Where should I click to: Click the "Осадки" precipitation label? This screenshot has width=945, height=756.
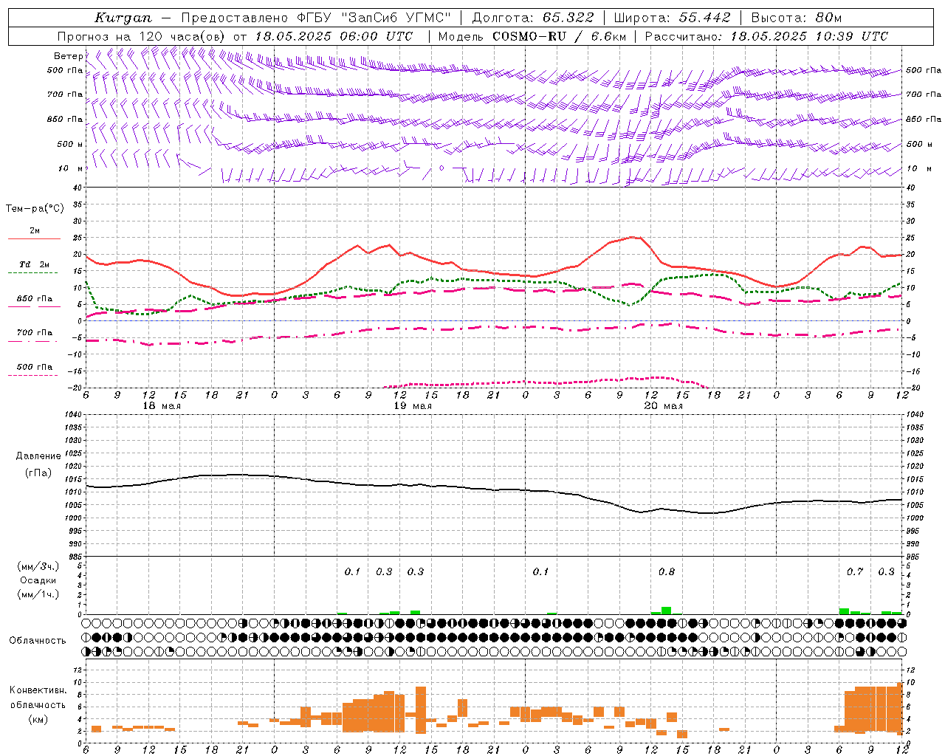click(38, 580)
